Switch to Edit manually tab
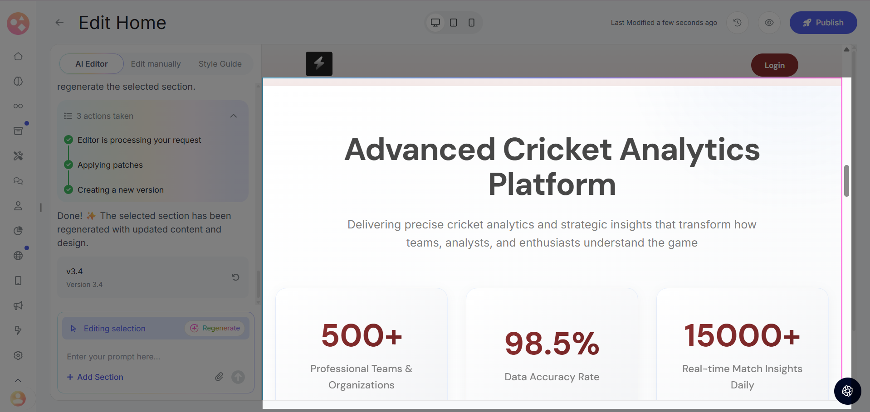 click(156, 64)
